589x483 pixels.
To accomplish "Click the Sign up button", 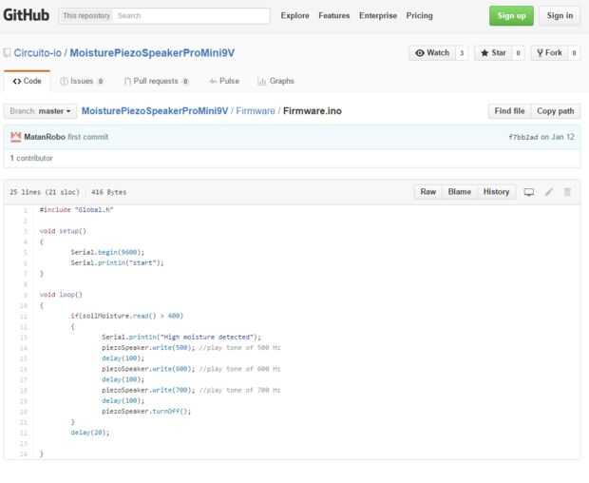I will [x=511, y=15].
